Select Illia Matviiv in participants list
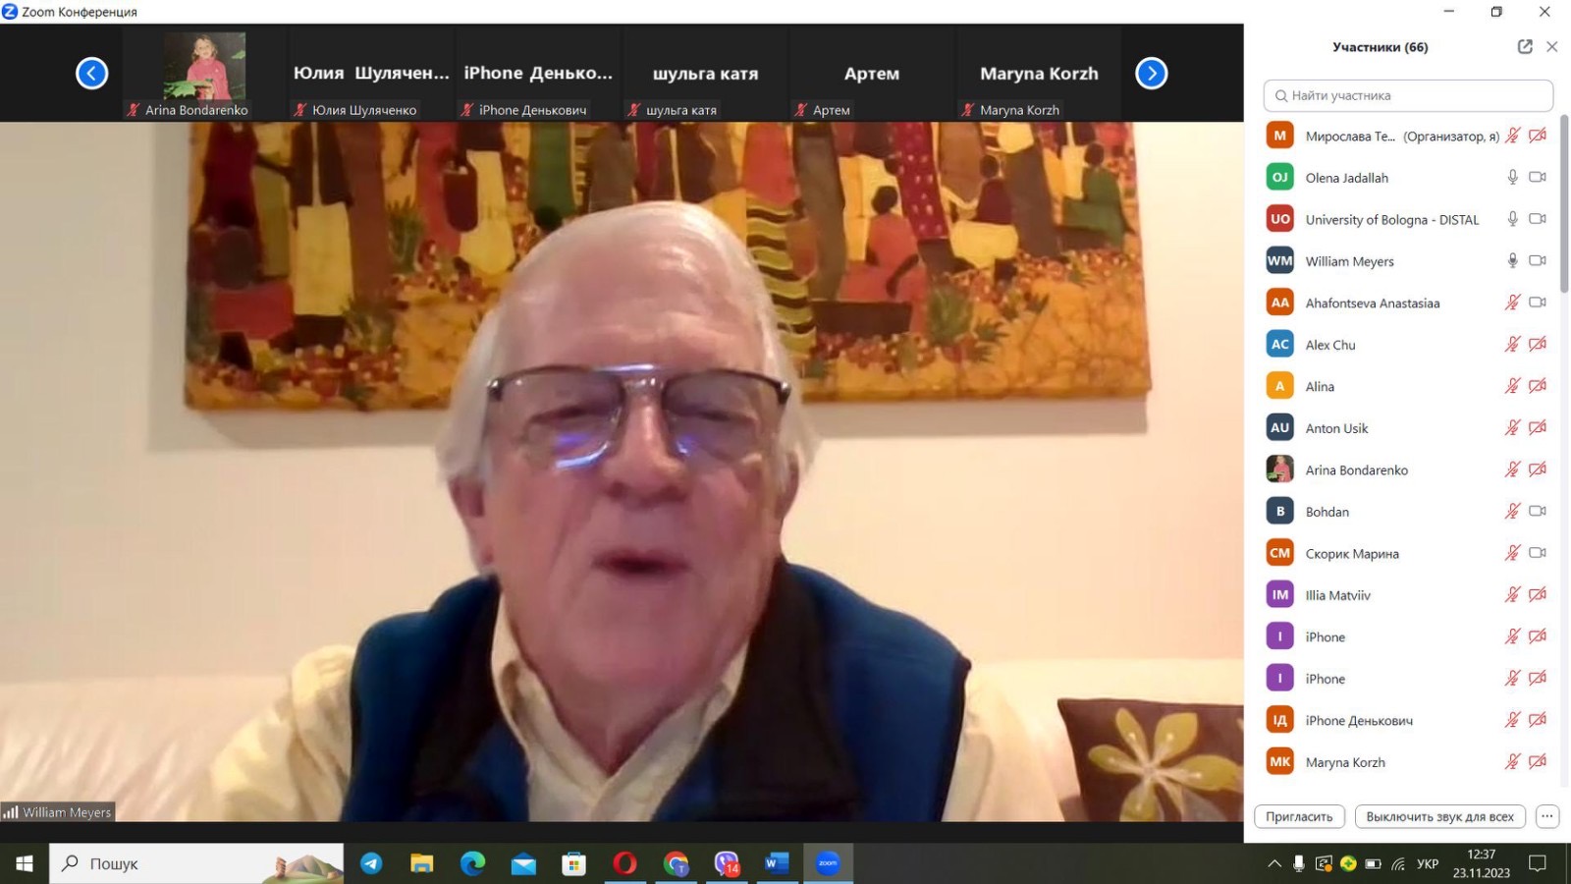Image resolution: width=1571 pixels, height=884 pixels. [x=1408, y=594]
